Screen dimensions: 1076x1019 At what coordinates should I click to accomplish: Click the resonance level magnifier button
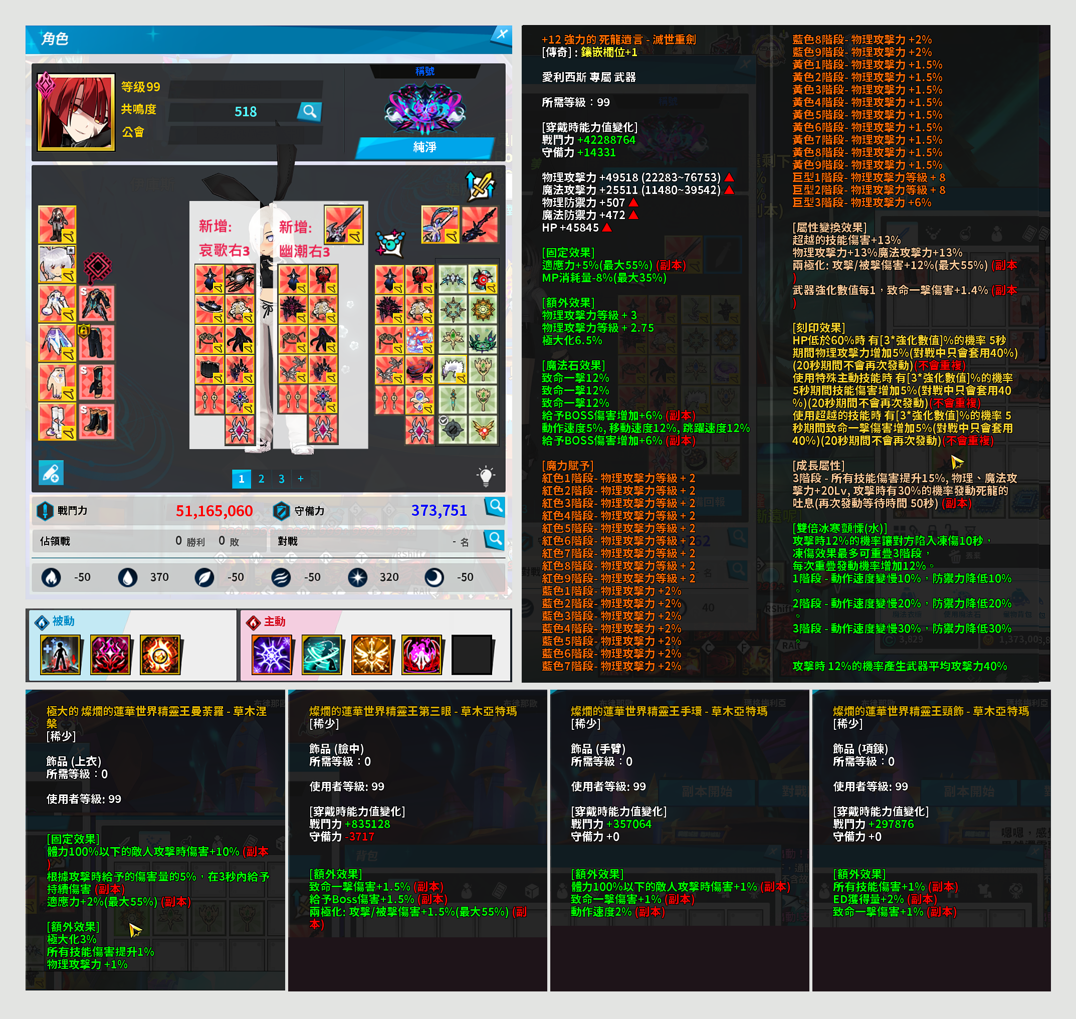[310, 111]
